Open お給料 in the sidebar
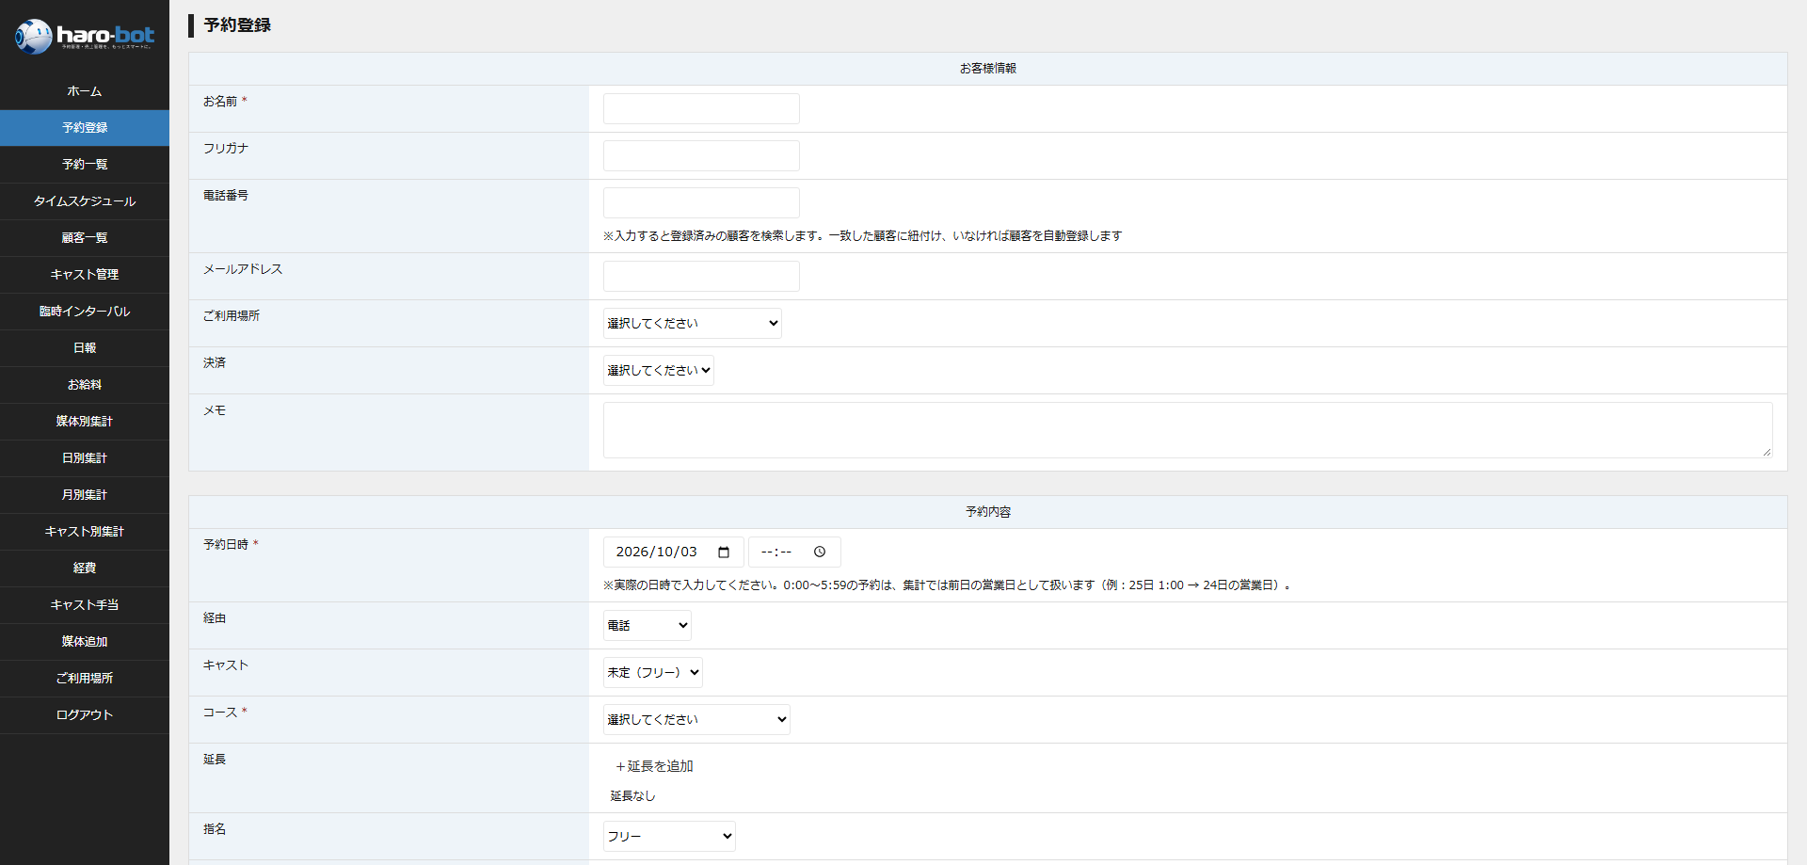Screen dimensions: 1807x865 coord(85,385)
